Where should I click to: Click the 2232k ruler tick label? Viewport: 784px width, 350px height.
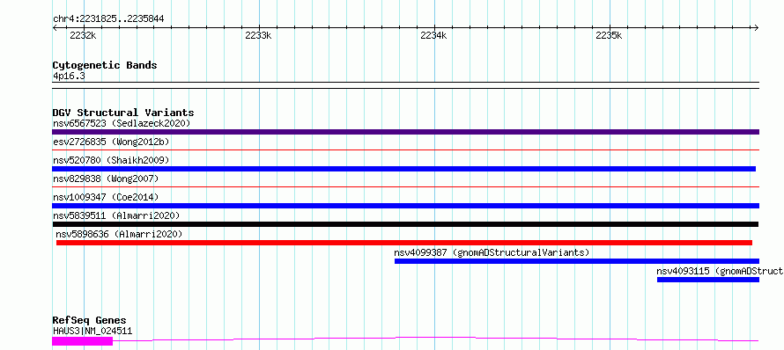click(83, 35)
